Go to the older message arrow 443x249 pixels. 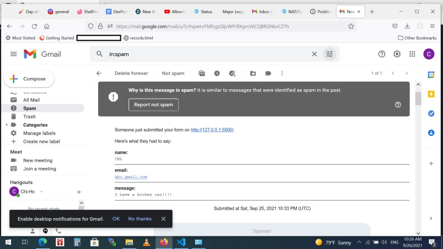(x=407, y=73)
